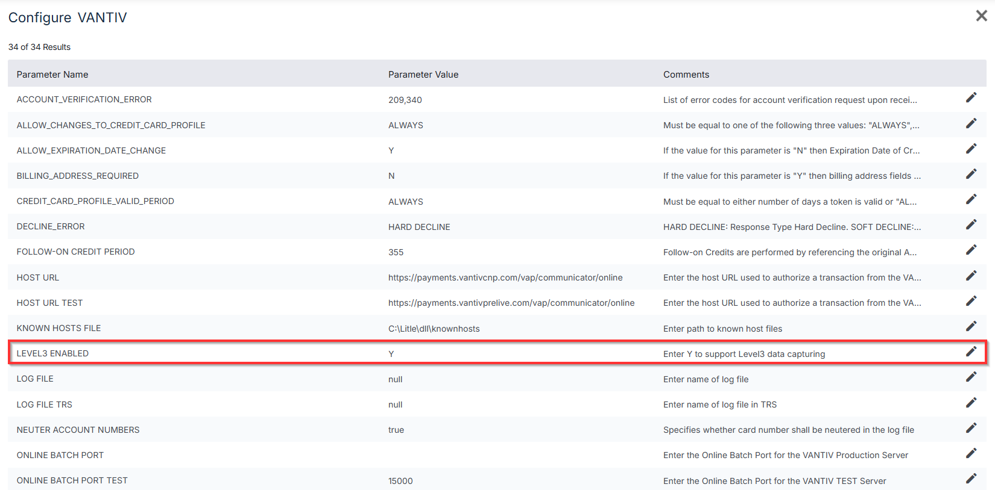Select the ALLOW_CHANGES_TO_CREDIT_CARD_PROFILE parameter name

[x=111, y=125]
